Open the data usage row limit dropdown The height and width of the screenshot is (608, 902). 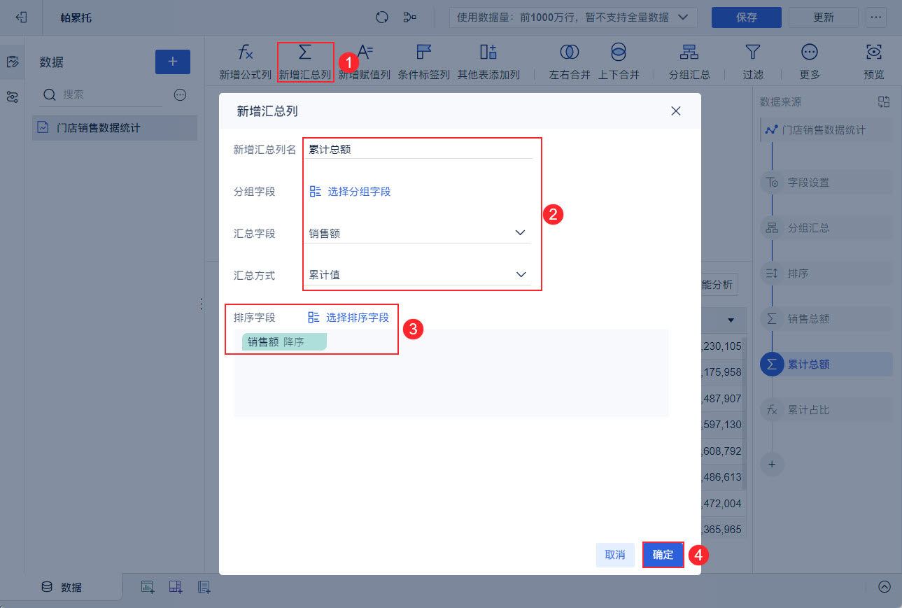point(572,17)
